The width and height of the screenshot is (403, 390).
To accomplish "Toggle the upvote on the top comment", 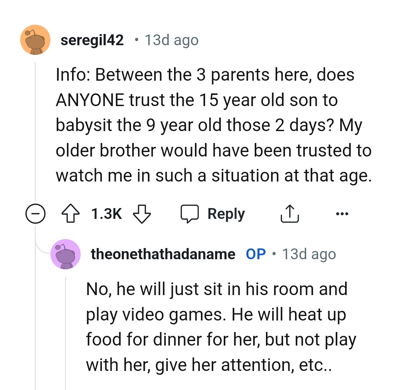I will (71, 213).
